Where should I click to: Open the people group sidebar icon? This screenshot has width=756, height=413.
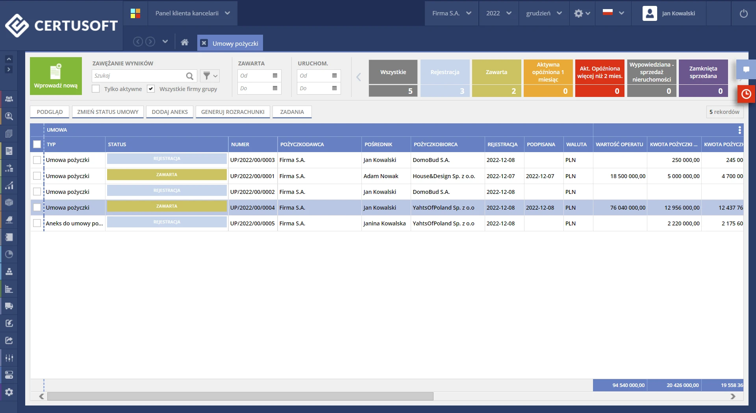click(9, 99)
